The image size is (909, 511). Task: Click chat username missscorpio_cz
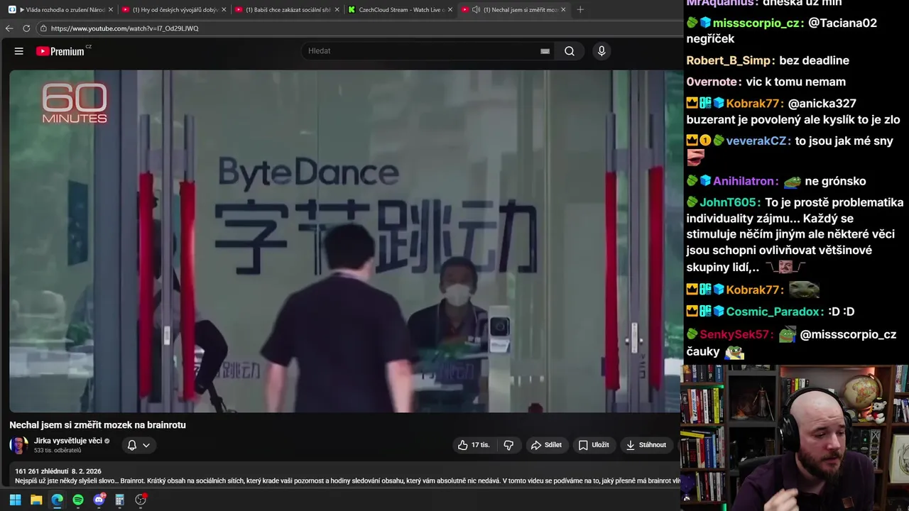pyautogui.click(x=756, y=23)
